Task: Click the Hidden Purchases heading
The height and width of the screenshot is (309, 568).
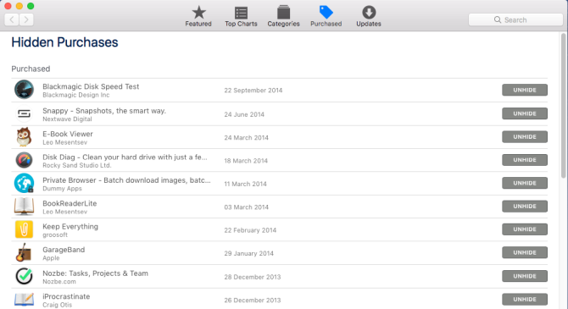Action: [x=64, y=42]
